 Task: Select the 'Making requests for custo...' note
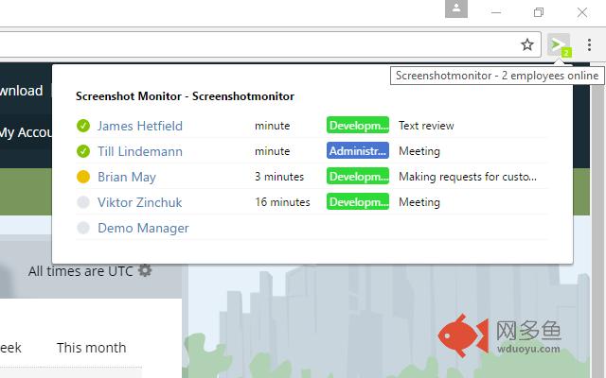pyautogui.click(x=468, y=177)
